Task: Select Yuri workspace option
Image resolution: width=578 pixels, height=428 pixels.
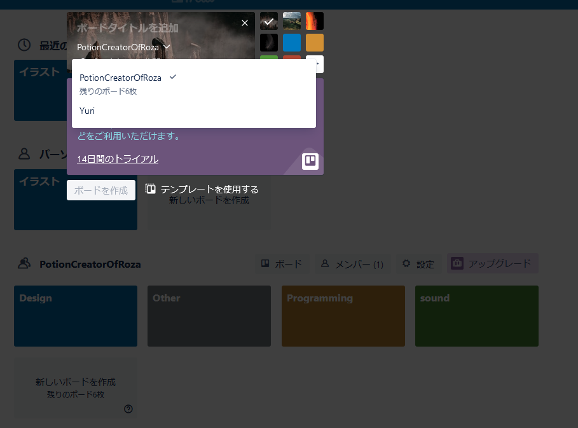Action: [x=194, y=111]
